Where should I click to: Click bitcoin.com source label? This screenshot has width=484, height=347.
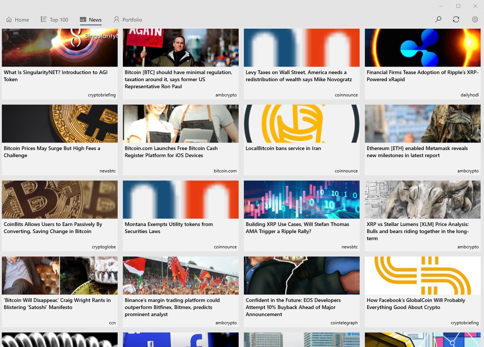coord(225,171)
